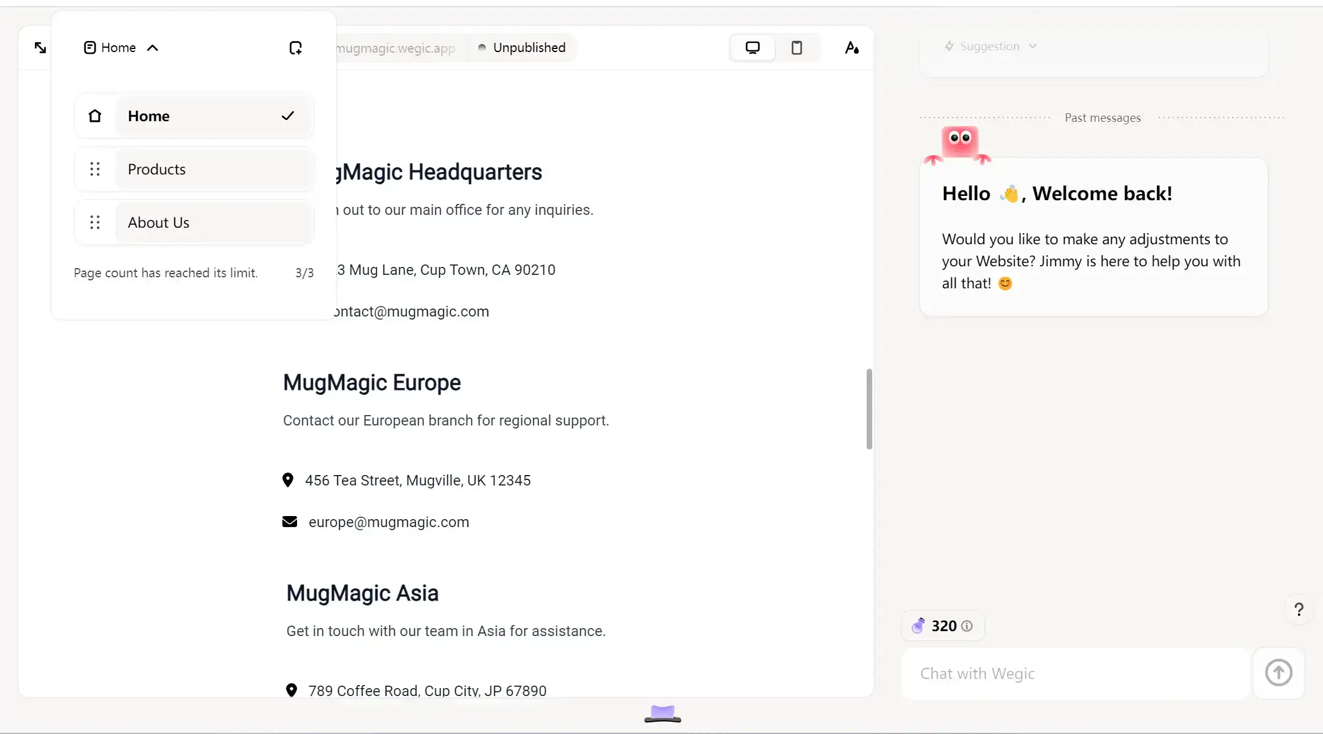Click the typography/font icon
The width and height of the screenshot is (1323, 734).
pyautogui.click(x=851, y=47)
